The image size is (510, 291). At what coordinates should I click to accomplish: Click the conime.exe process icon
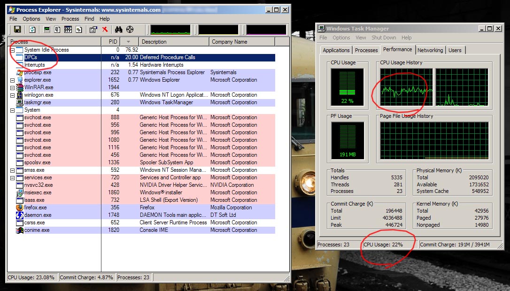coord(20,230)
